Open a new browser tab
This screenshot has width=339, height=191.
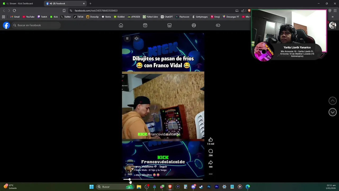pos(90,3)
